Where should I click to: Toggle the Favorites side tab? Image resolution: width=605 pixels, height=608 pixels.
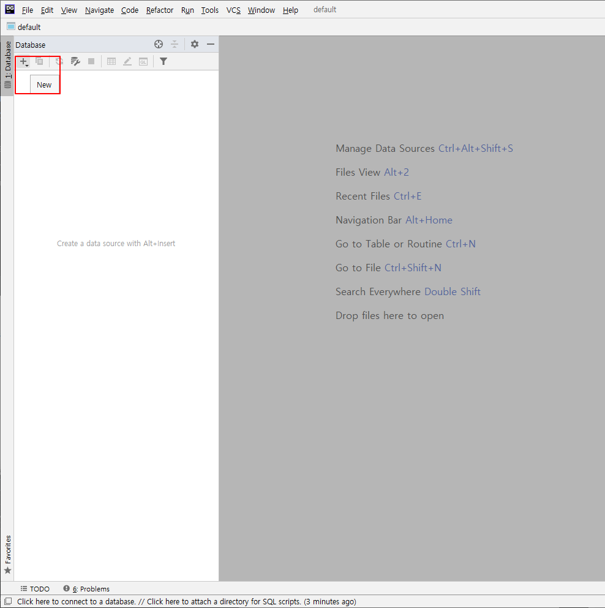click(7, 555)
